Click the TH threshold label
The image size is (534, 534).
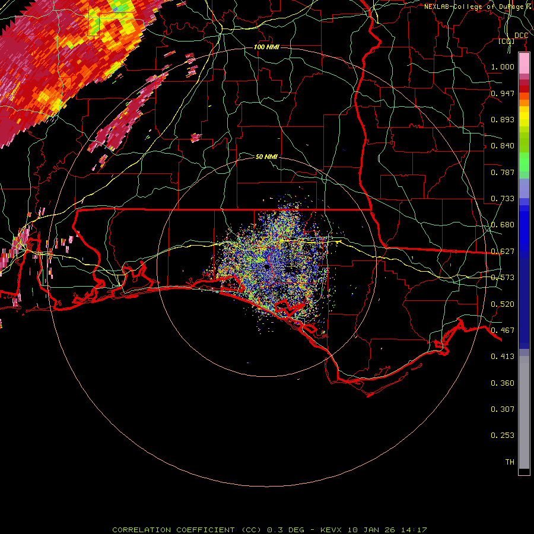click(x=510, y=462)
